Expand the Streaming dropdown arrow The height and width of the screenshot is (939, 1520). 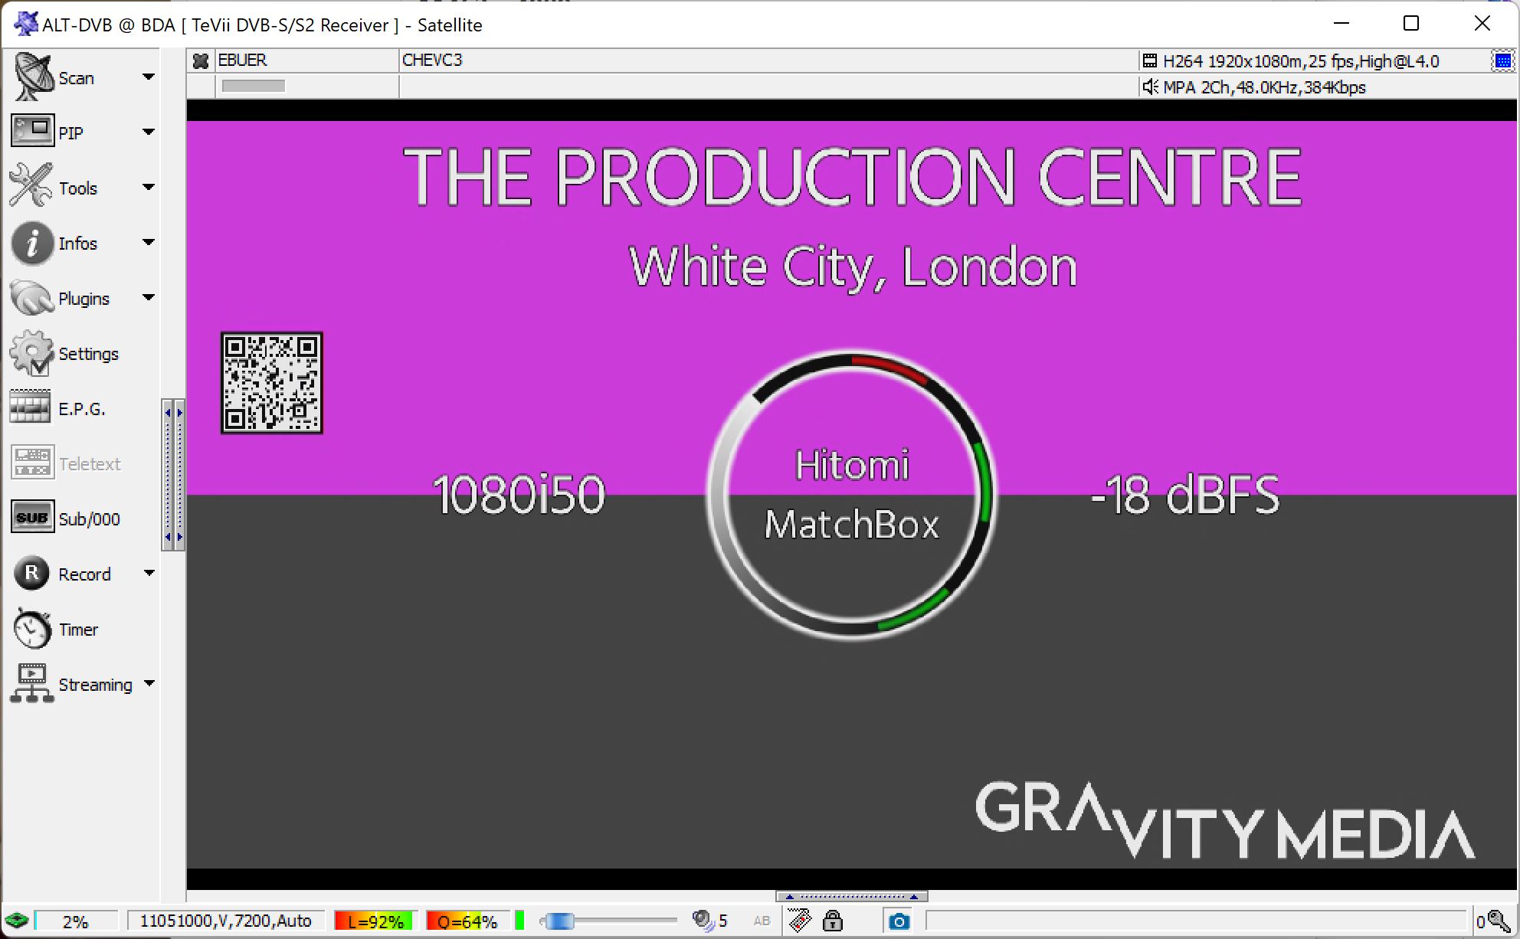point(149,683)
